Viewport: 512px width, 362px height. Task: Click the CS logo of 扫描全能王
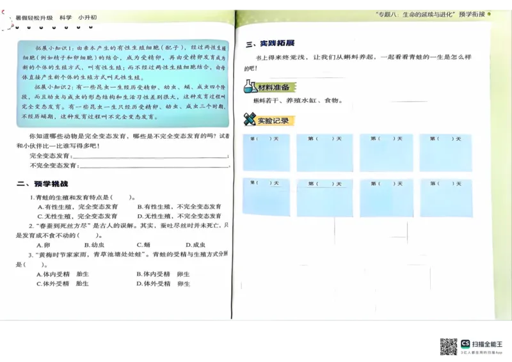(465, 343)
